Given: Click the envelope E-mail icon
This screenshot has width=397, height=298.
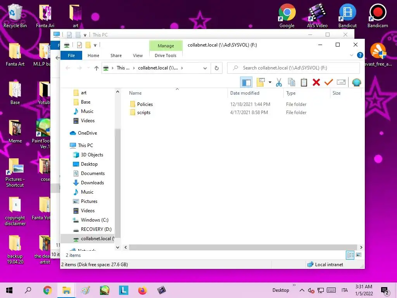Looking at the screenshot, I should coord(341,82).
